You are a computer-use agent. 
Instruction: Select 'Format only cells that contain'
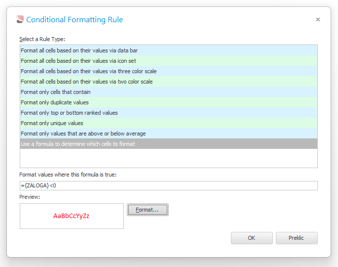56,92
